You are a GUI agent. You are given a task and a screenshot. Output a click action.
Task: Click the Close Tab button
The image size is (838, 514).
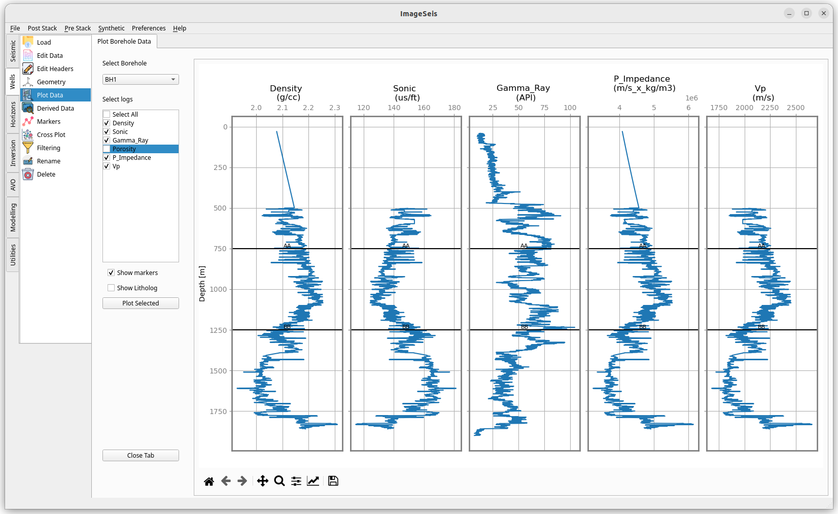click(x=141, y=456)
